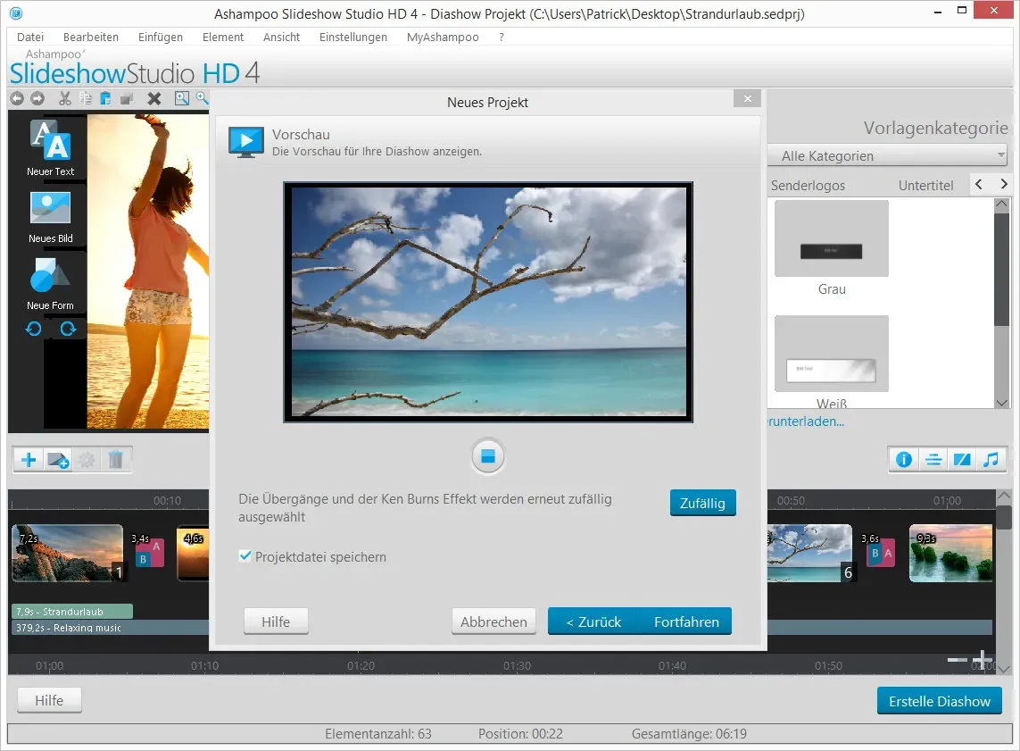Open the blue info icon panel
The width and height of the screenshot is (1020, 751).
pos(904,460)
